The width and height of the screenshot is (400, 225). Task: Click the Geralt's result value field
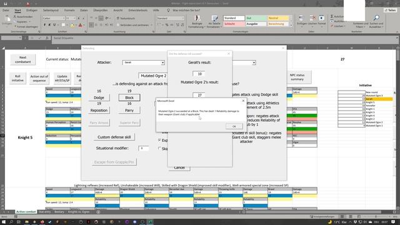[199, 74]
